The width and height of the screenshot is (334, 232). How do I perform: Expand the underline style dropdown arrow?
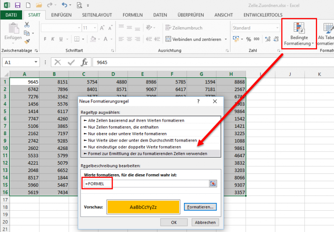pyautogui.click(x=67, y=39)
